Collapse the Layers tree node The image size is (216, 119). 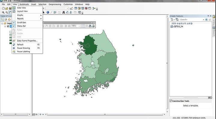click(2, 23)
